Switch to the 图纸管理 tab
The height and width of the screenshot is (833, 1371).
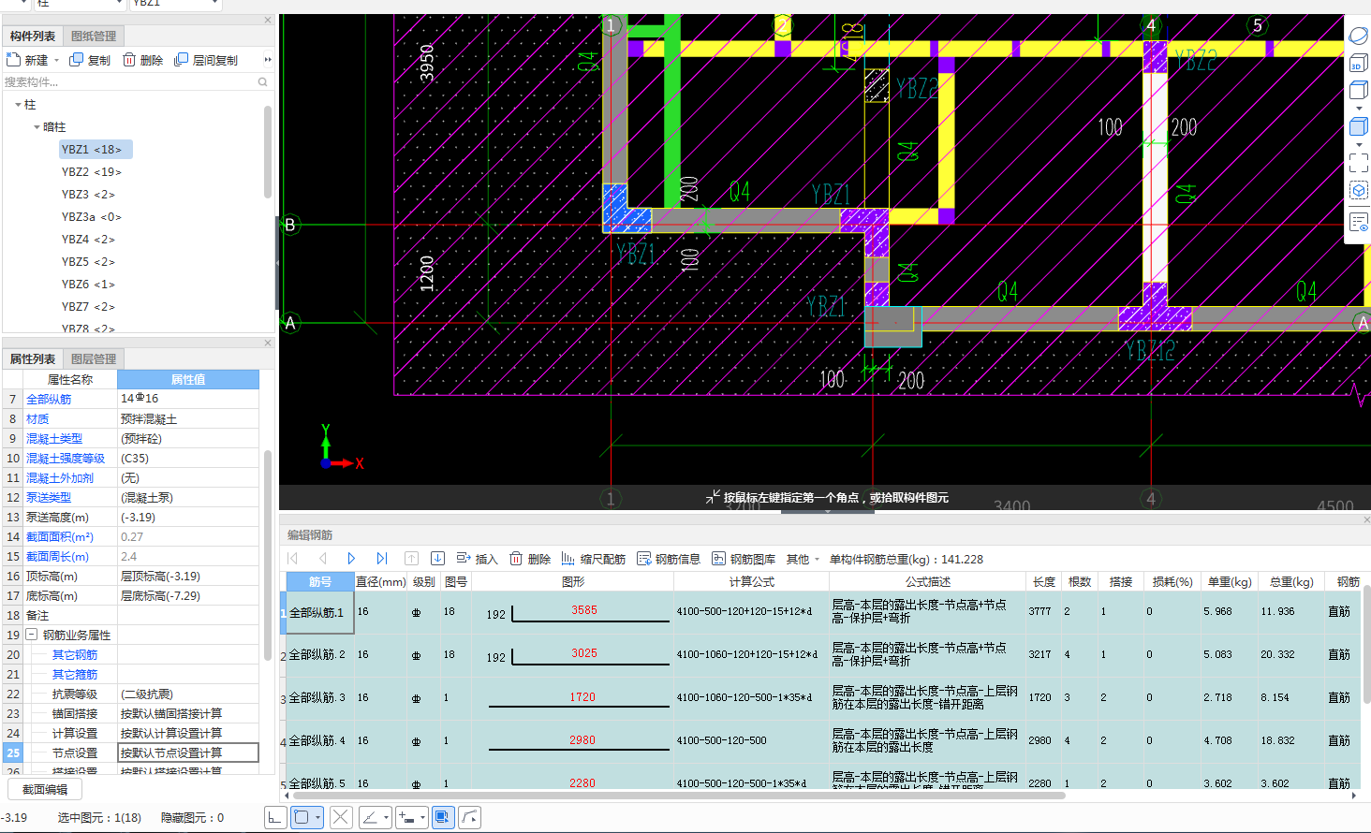94,37
